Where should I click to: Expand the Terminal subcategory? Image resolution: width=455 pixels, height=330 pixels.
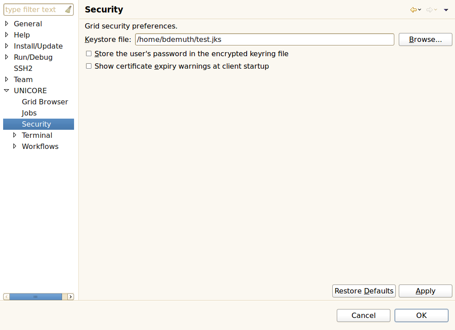tap(15, 135)
